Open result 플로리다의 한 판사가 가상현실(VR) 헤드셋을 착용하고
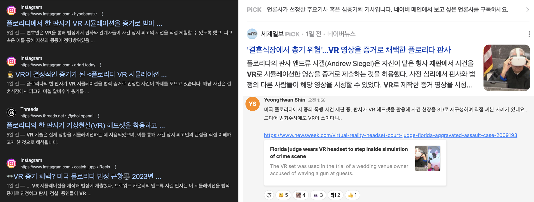Image resolution: width=534 pixels, height=202 pixels. 86,125
